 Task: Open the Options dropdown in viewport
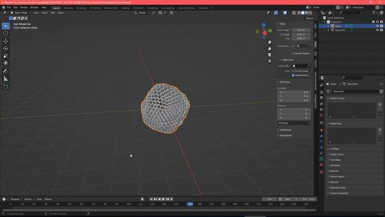click(x=310, y=18)
